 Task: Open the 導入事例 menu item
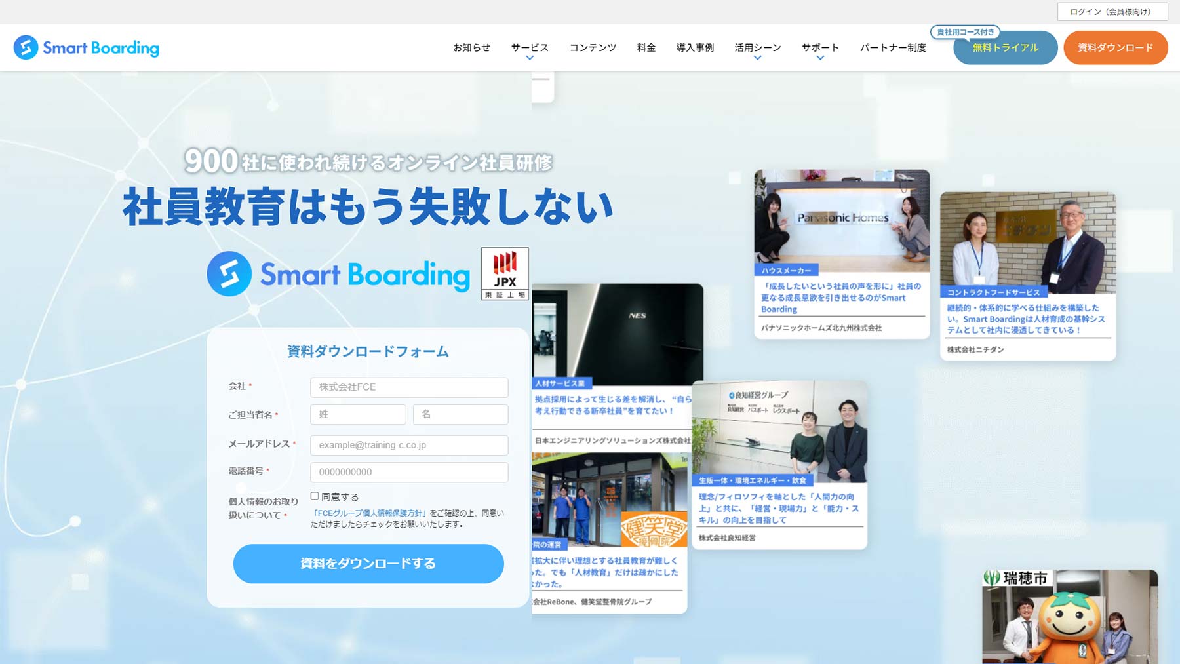tap(695, 47)
